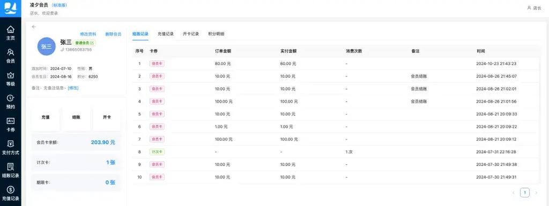The height and width of the screenshot is (206, 549).
Task: Click the 实付金额 column header
Action: [288, 51]
